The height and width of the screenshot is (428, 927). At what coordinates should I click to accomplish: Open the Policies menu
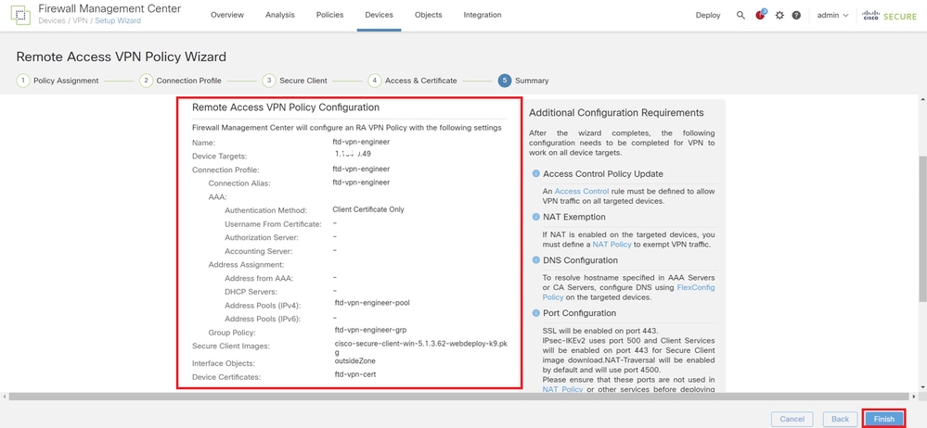[x=330, y=15]
